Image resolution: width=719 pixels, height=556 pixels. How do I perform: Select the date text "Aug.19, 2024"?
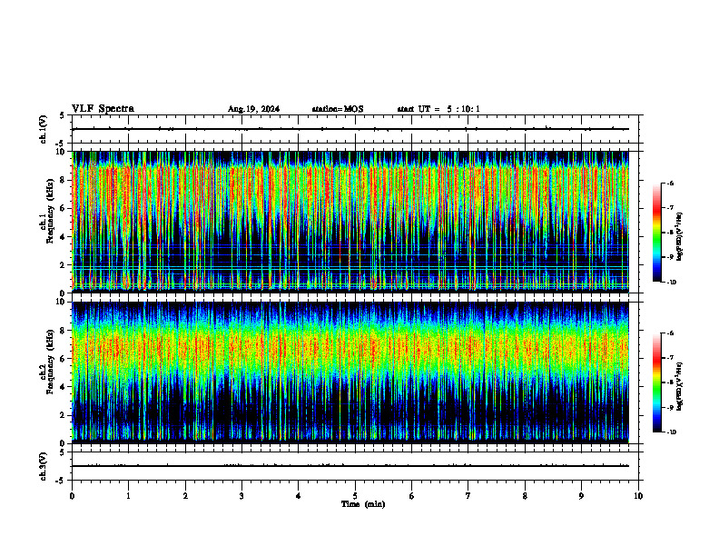(x=253, y=109)
